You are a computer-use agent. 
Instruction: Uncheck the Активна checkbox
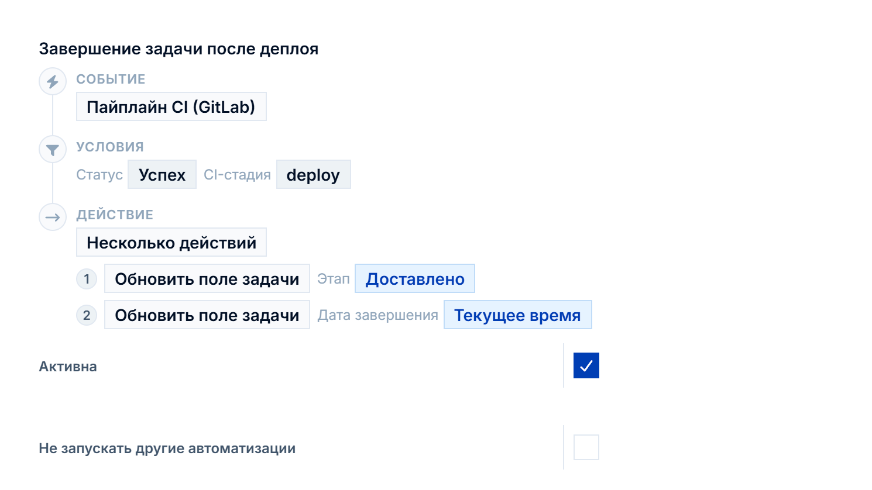coord(586,365)
